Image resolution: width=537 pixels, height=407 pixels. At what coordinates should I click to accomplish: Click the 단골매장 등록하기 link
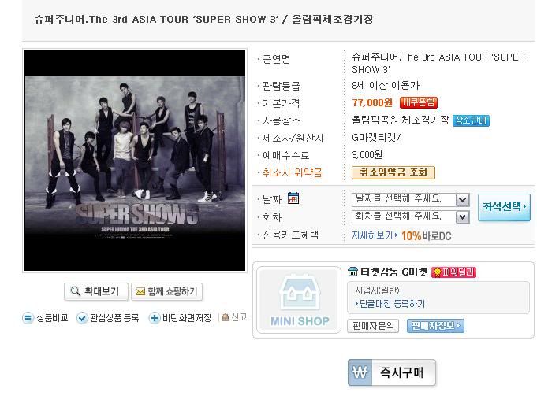pos(390,304)
